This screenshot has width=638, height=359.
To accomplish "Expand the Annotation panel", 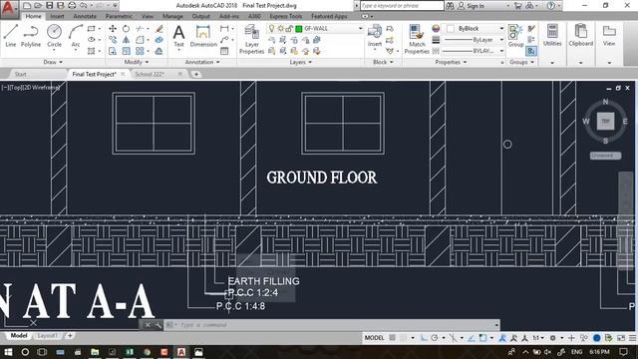I will tap(202, 62).
